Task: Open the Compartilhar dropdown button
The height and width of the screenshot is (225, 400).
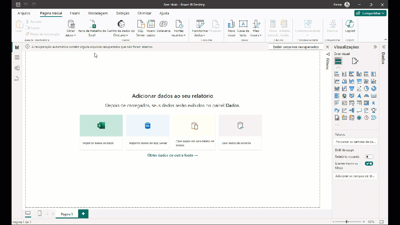Action: (371, 13)
